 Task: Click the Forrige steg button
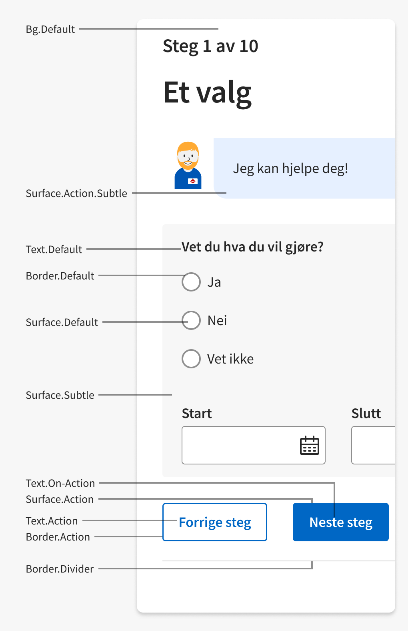click(x=215, y=522)
